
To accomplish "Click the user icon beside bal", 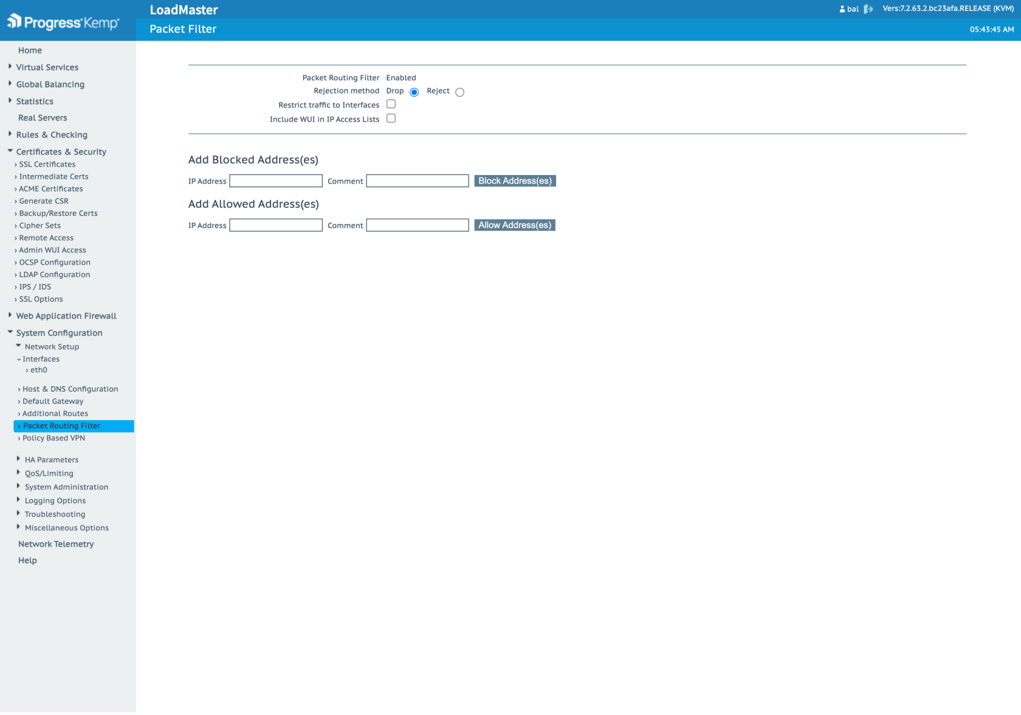I will (x=842, y=9).
